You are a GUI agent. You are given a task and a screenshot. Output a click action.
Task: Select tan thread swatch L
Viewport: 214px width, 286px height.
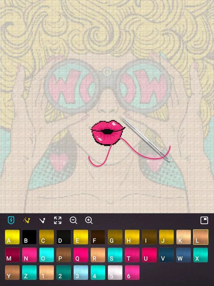[201, 237]
